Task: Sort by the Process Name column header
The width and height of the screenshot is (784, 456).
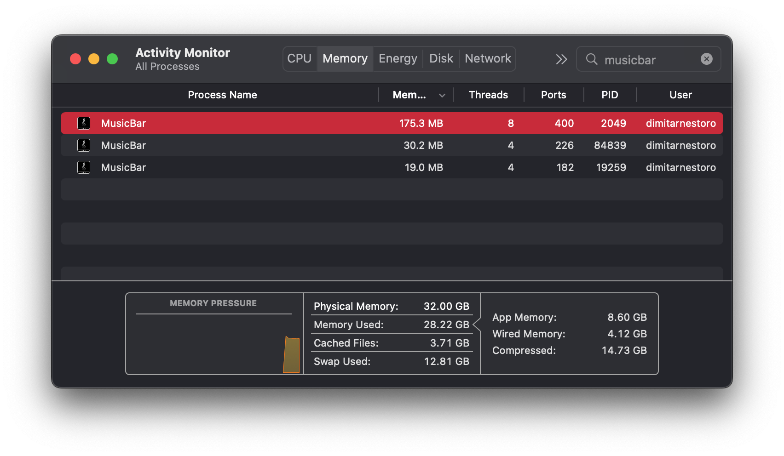Action: coord(222,95)
